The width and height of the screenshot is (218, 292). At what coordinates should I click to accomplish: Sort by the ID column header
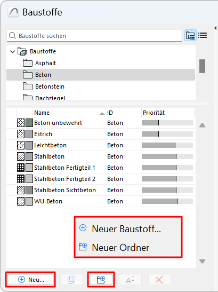point(124,113)
